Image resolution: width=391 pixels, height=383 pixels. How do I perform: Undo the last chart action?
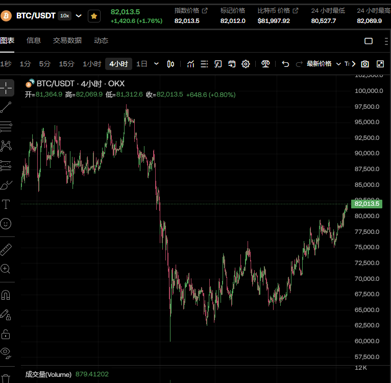pos(285,64)
